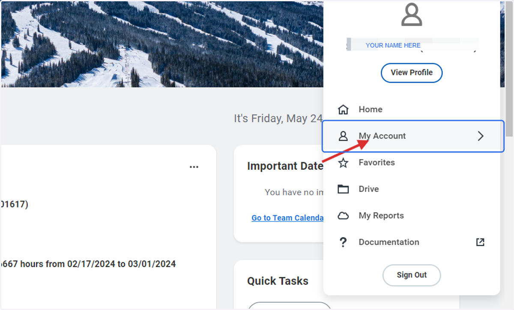Open the View Profile button

pyautogui.click(x=412, y=72)
